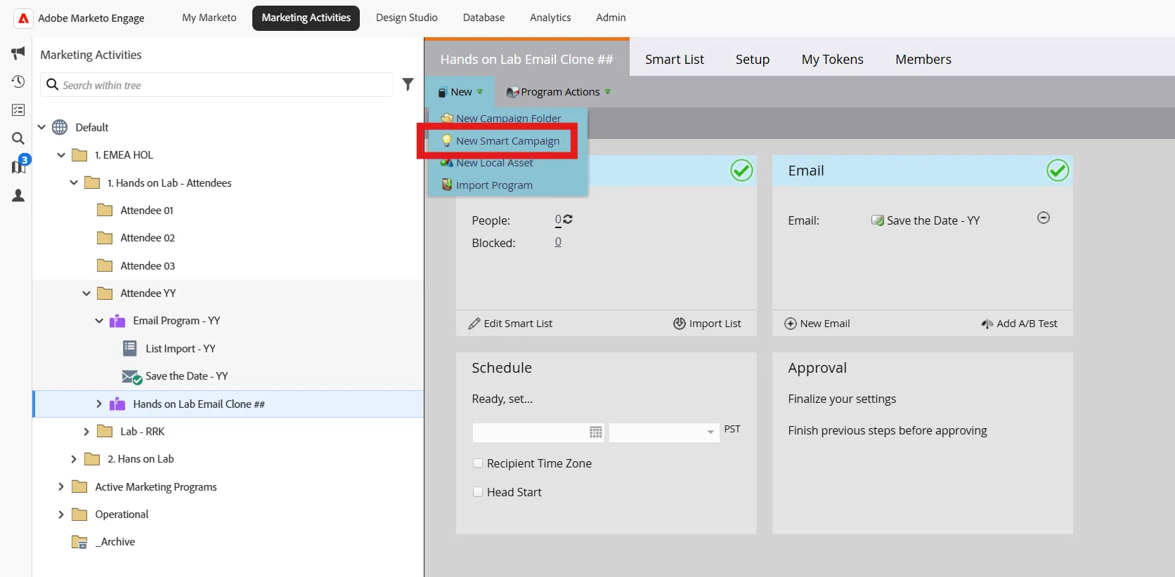The width and height of the screenshot is (1175, 577).
Task: Click the Default workspace globe icon
Action: click(x=60, y=127)
